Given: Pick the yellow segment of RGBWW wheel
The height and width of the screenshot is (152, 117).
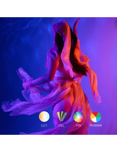Looking at the screenshot, I should tap(92, 117).
